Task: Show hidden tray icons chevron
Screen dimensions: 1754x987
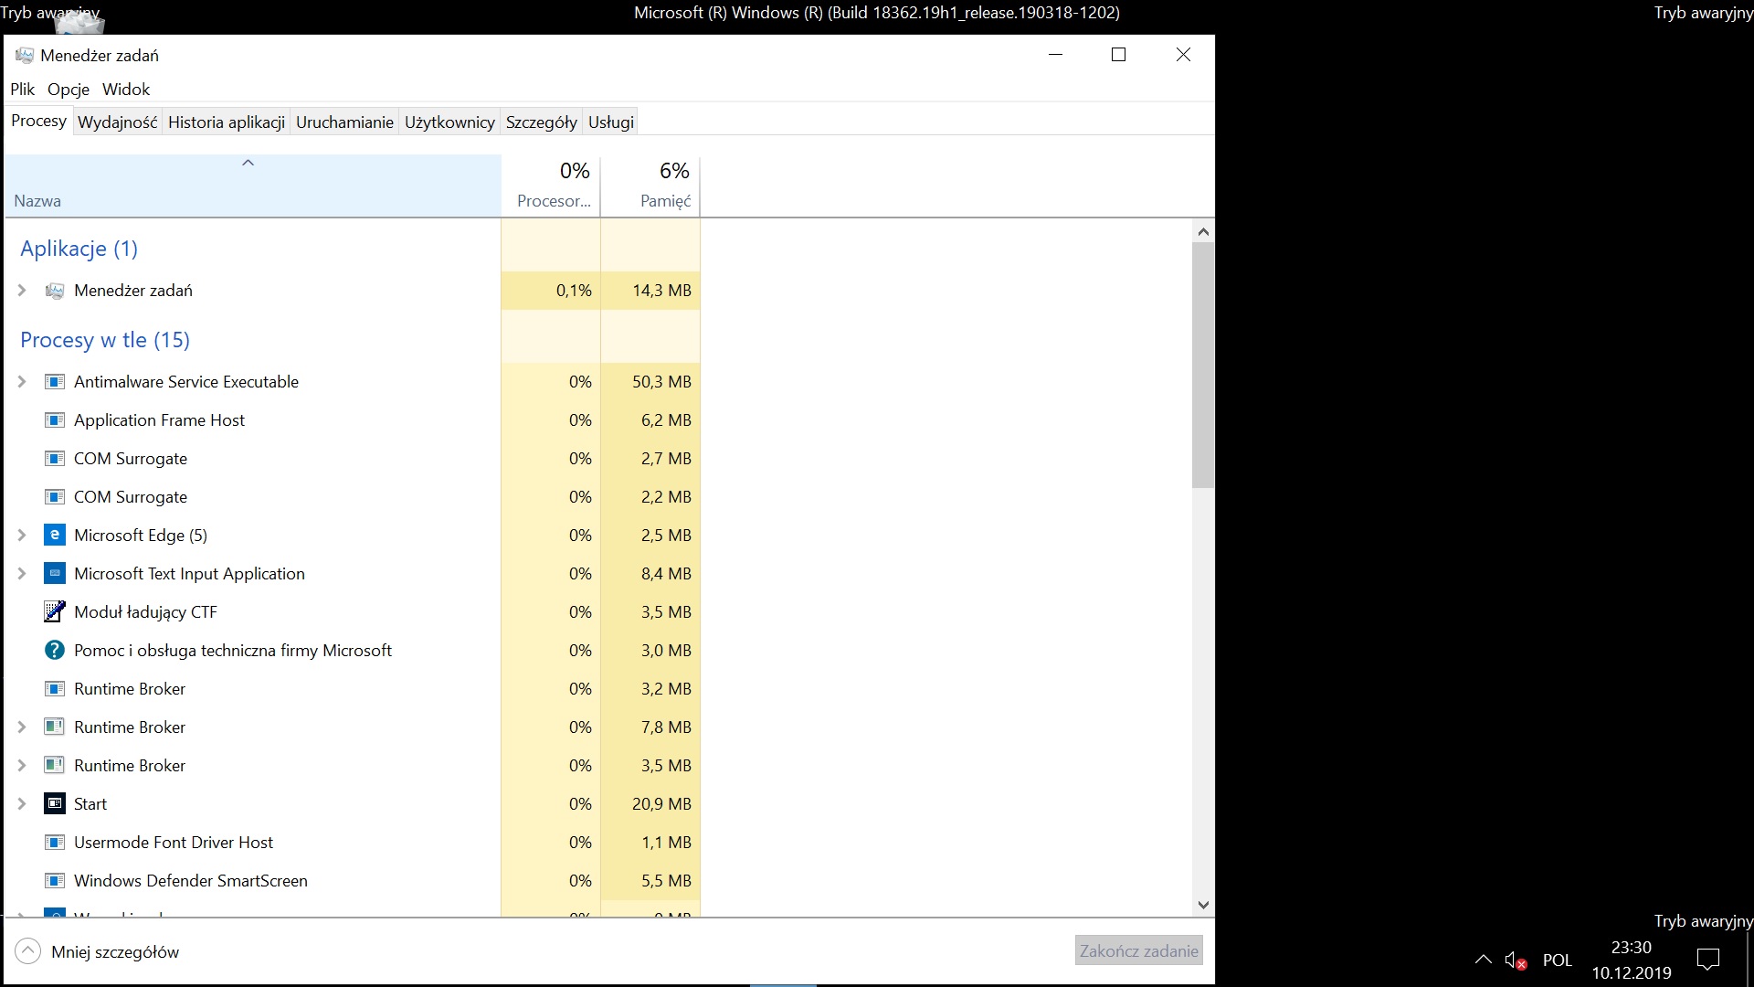Action: point(1483,960)
